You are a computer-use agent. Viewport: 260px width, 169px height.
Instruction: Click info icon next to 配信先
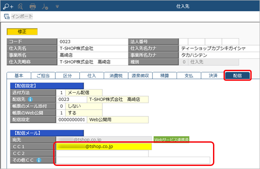30,99
